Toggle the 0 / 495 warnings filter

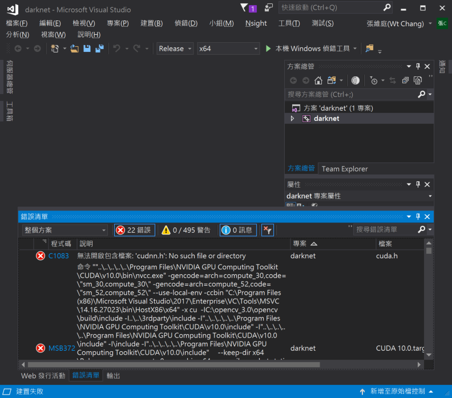186,230
